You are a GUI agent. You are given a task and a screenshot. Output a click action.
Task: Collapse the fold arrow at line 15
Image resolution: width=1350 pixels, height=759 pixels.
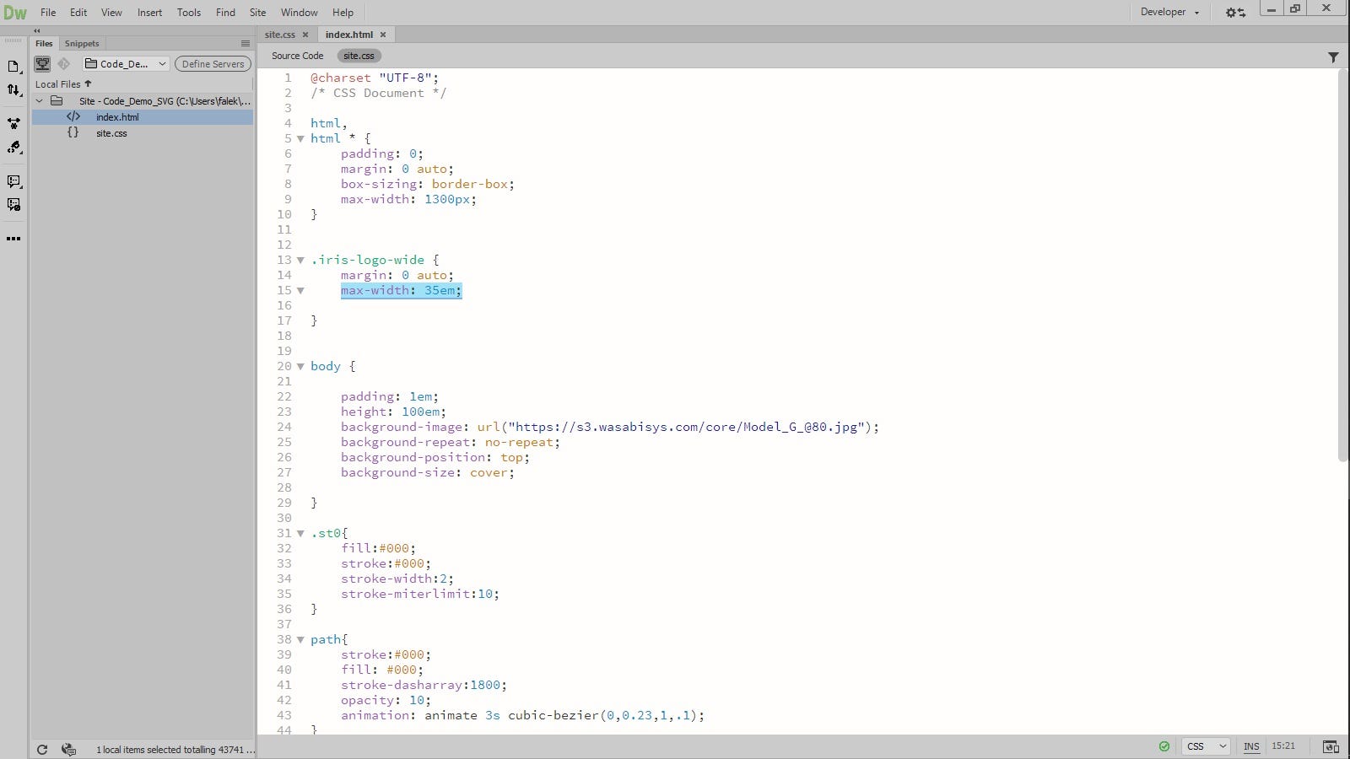[x=300, y=291]
